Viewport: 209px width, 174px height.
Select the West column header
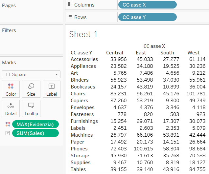193,53
